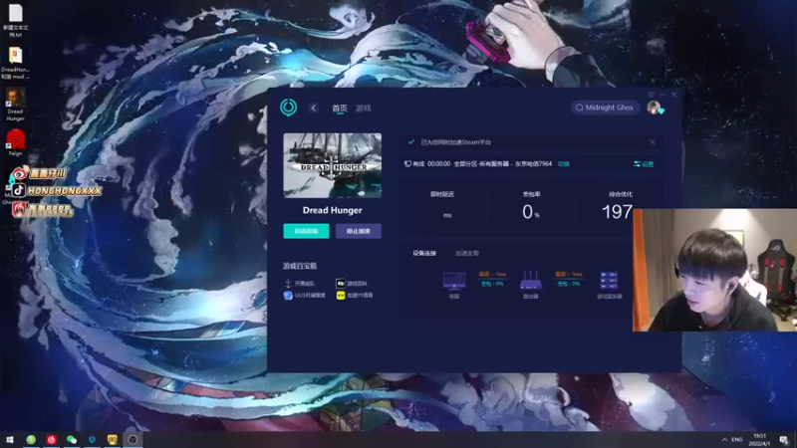Click the purple stop acceleration button
The height and width of the screenshot is (448, 797).
[x=359, y=231]
